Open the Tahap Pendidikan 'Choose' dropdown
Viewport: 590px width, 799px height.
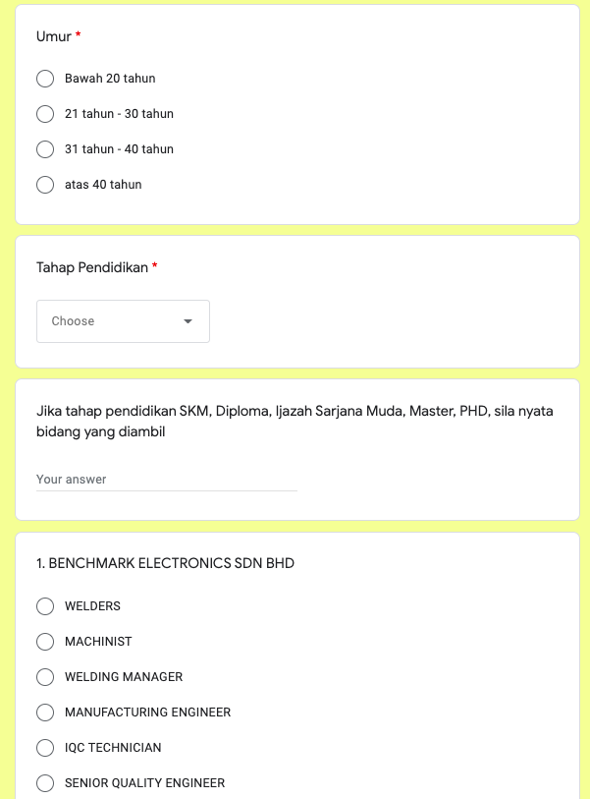coord(123,321)
